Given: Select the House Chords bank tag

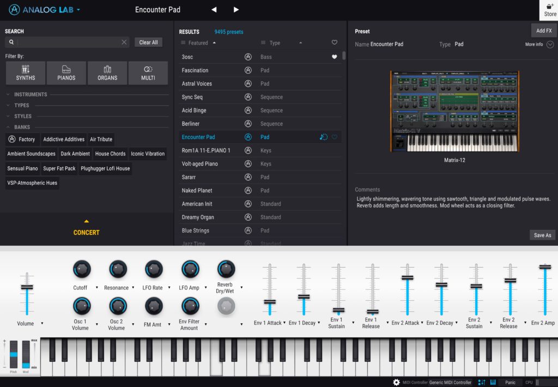Looking at the screenshot, I should pyautogui.click(x=110, y=154).
